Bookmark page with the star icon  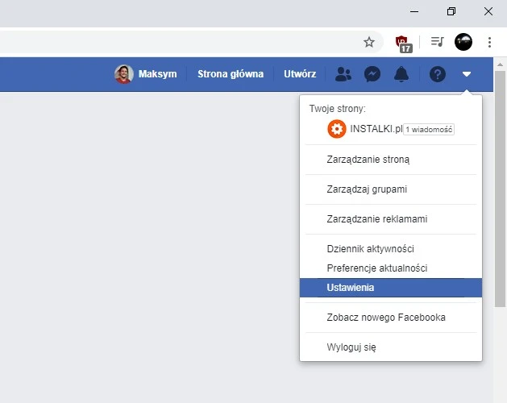pos(369,42)
